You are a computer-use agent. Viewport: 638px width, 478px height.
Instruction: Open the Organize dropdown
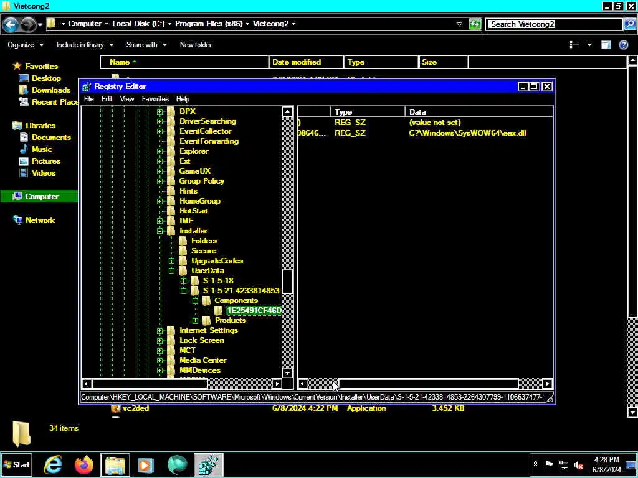[x=25, y=45]
